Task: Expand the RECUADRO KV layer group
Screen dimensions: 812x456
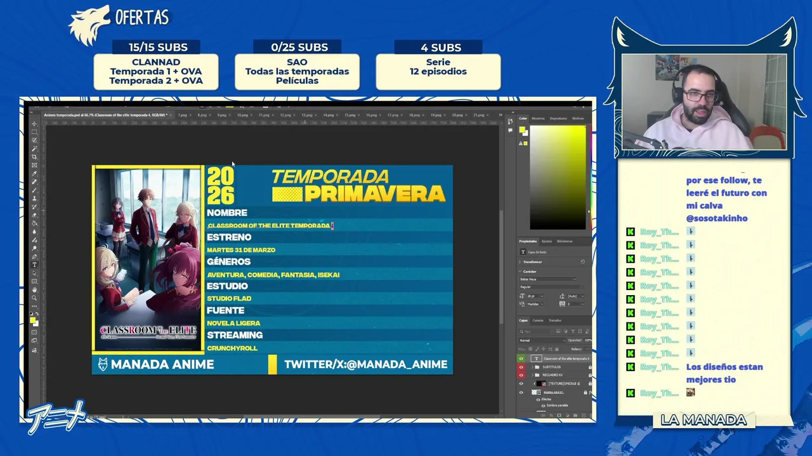Action: [532, 375]
